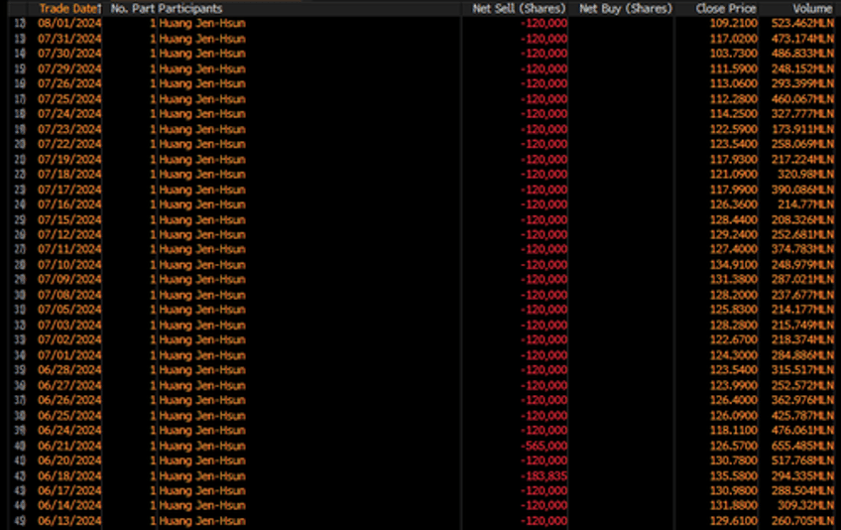This screenshot has width=841, height=530.
Task: Click volume 309.32MLN
Action: pyautogui.click(x=806, y=505)
